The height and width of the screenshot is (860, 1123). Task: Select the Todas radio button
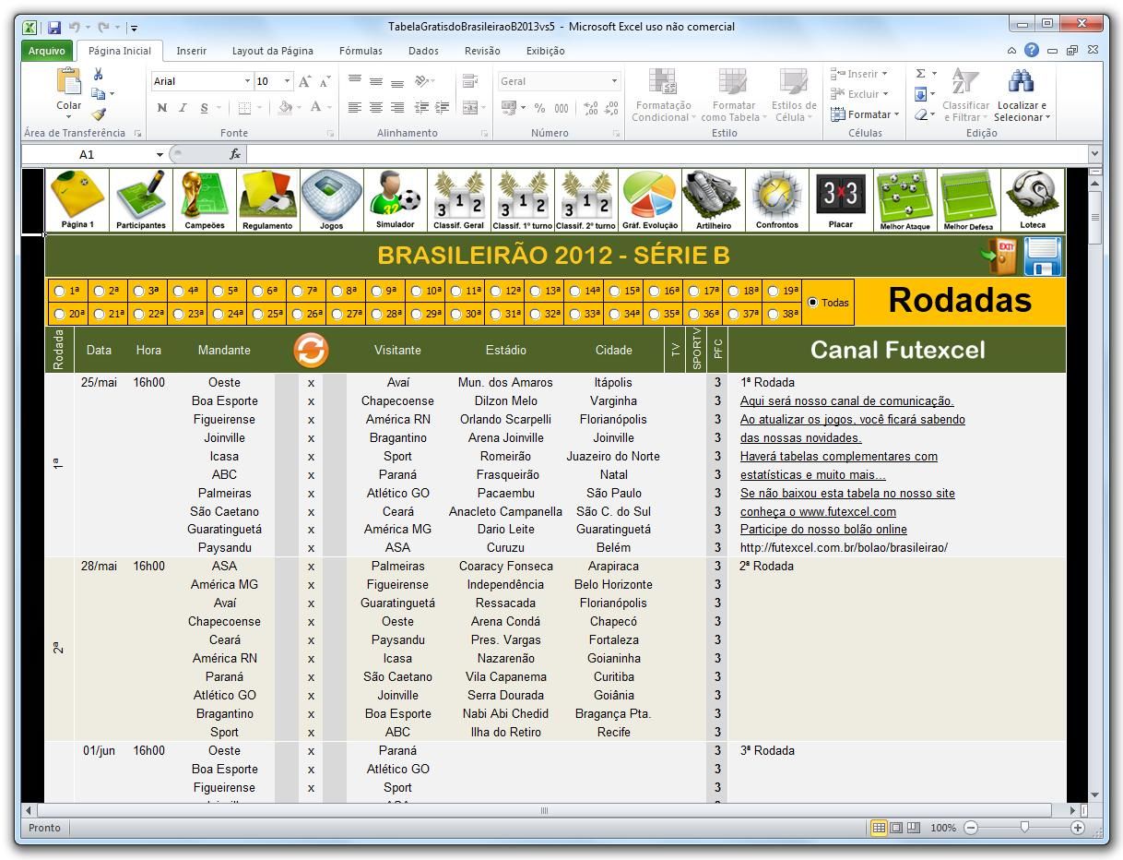[x=812, y=302]
